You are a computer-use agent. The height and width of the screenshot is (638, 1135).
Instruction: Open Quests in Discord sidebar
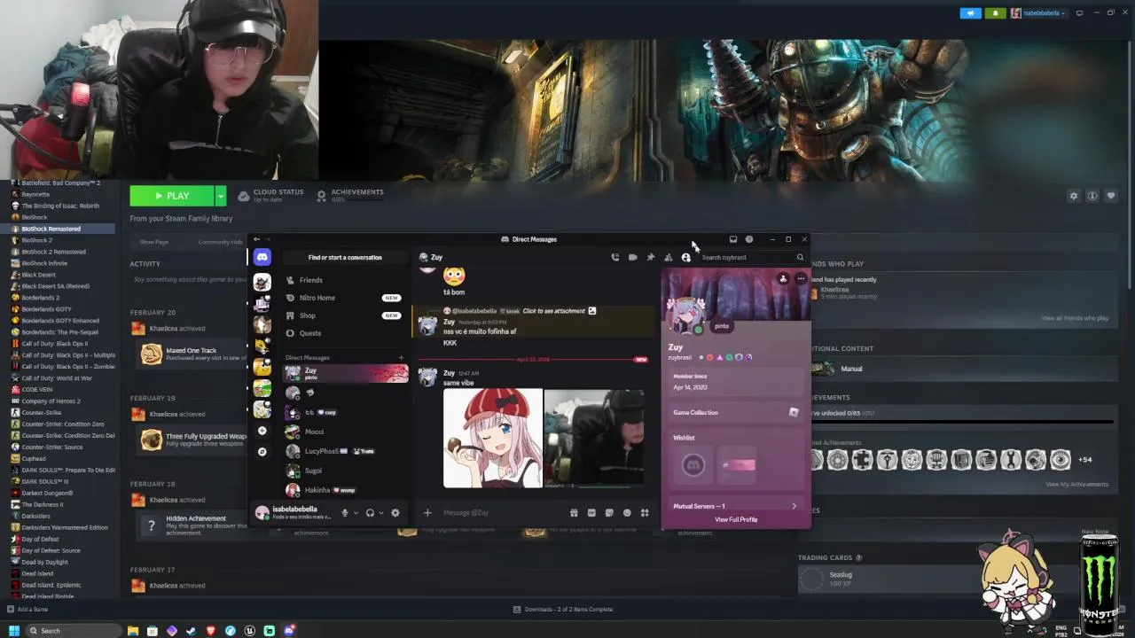coord(344,333)
